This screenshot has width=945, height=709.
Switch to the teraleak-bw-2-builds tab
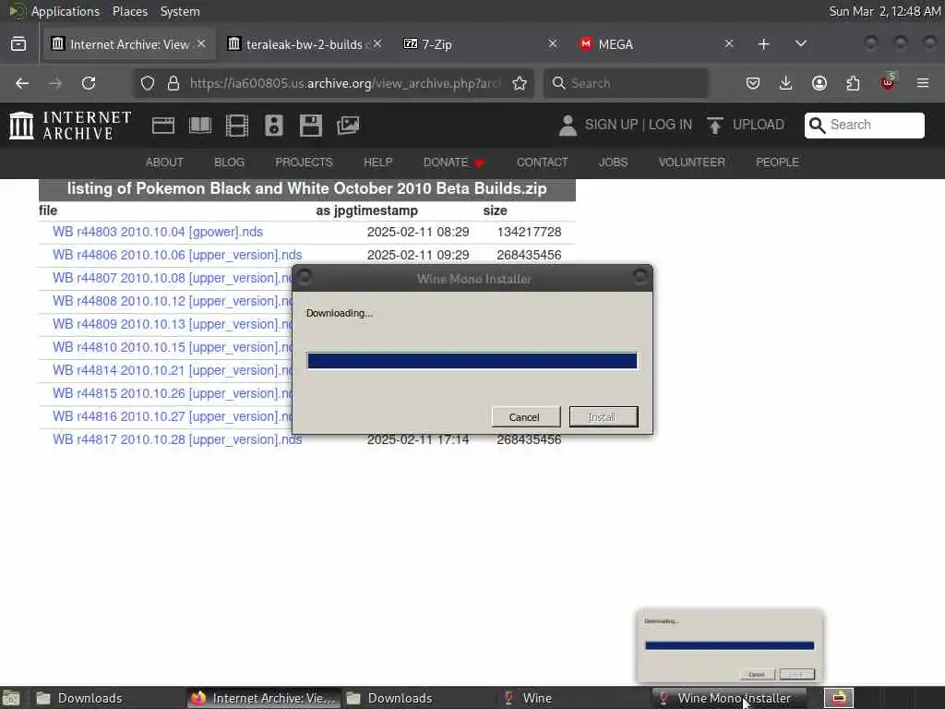305,44
